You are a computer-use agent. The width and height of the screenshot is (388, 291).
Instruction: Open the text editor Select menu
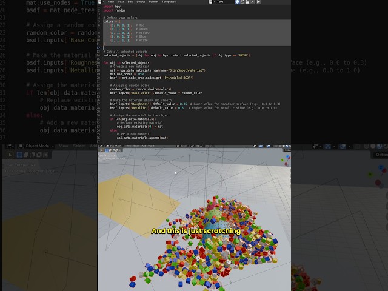point(141,2)
